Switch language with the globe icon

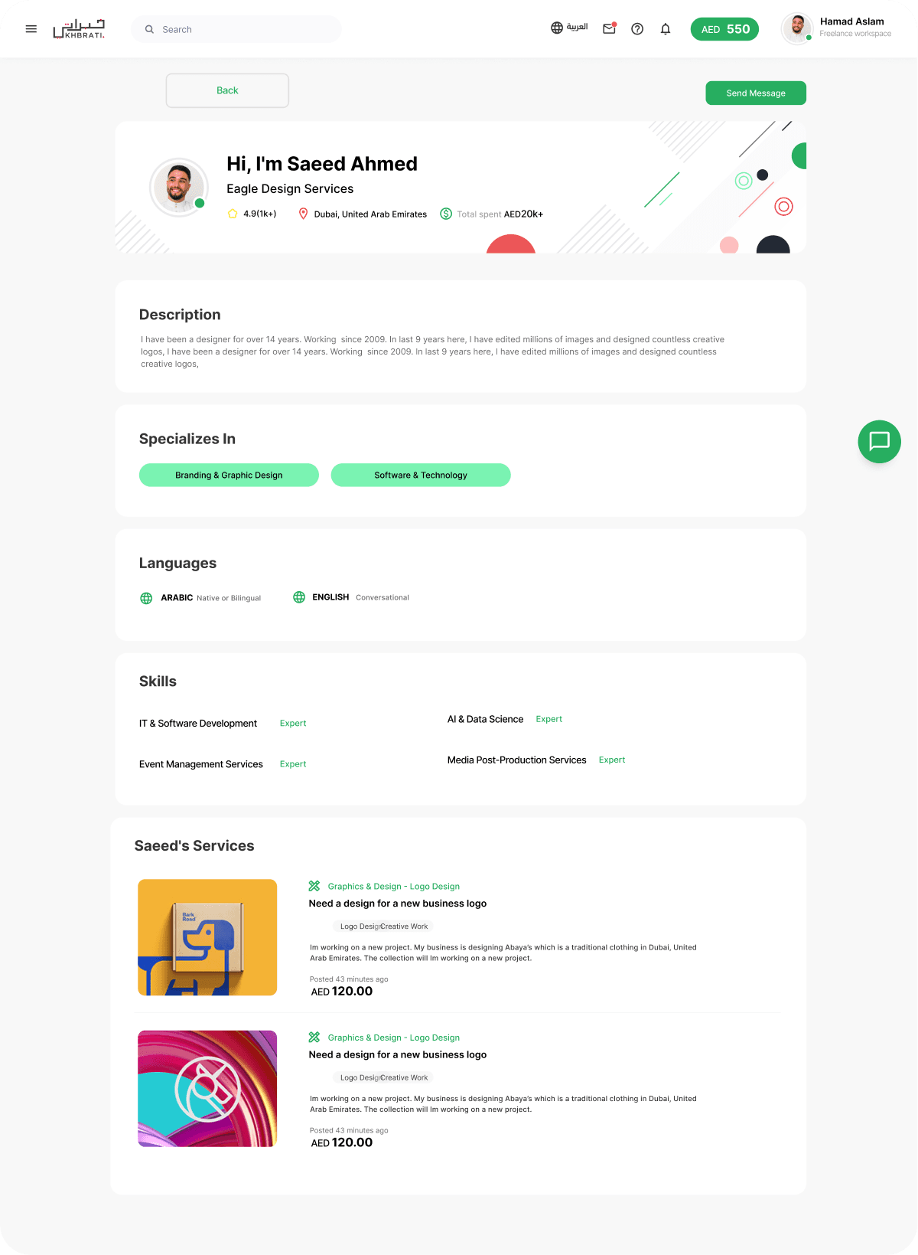pos(557,28)
